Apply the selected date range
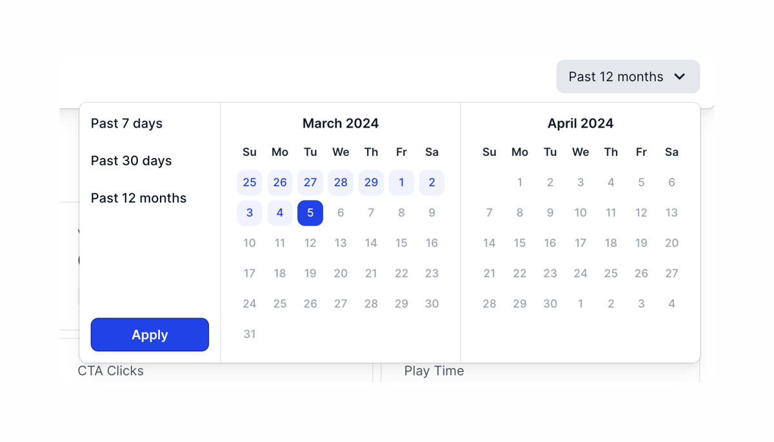This screenshot has width=774, height=442. 150,334
